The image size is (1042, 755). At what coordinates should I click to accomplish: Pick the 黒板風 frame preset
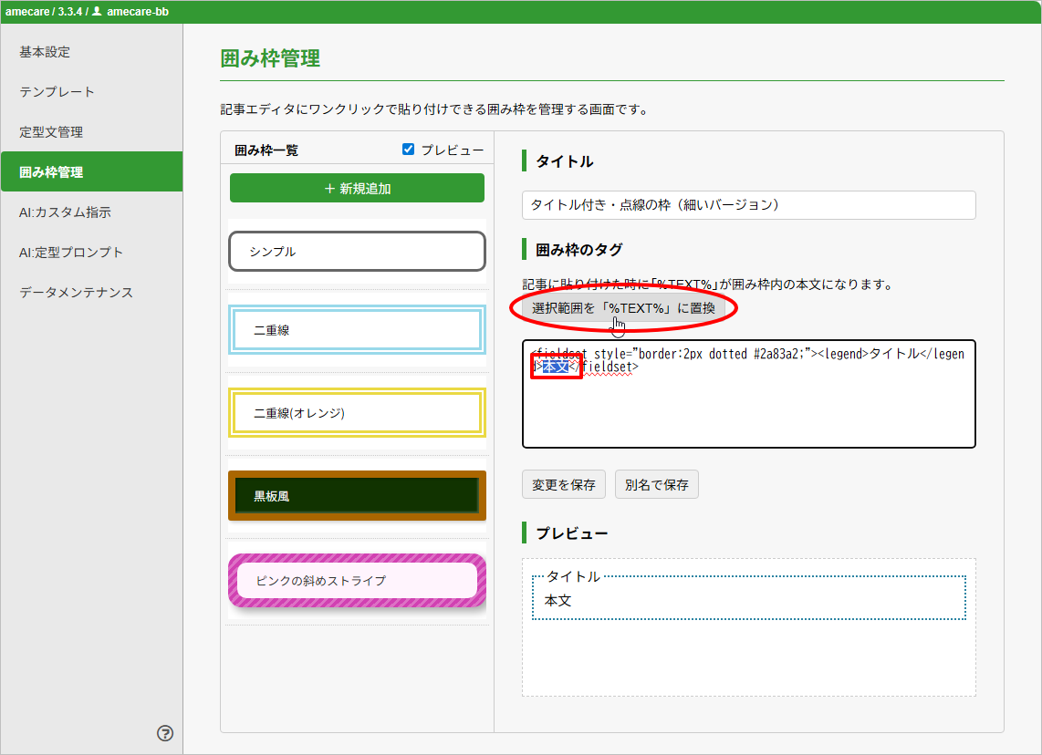point(357,496)
